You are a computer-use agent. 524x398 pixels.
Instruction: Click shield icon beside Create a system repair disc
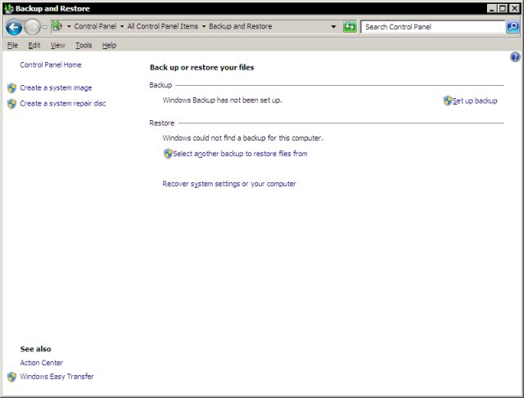(x=11, y=104)
